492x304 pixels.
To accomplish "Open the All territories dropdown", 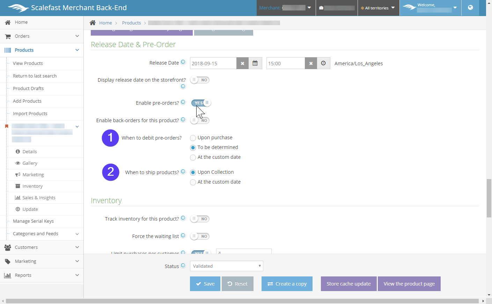I will (x=378, y=8).
